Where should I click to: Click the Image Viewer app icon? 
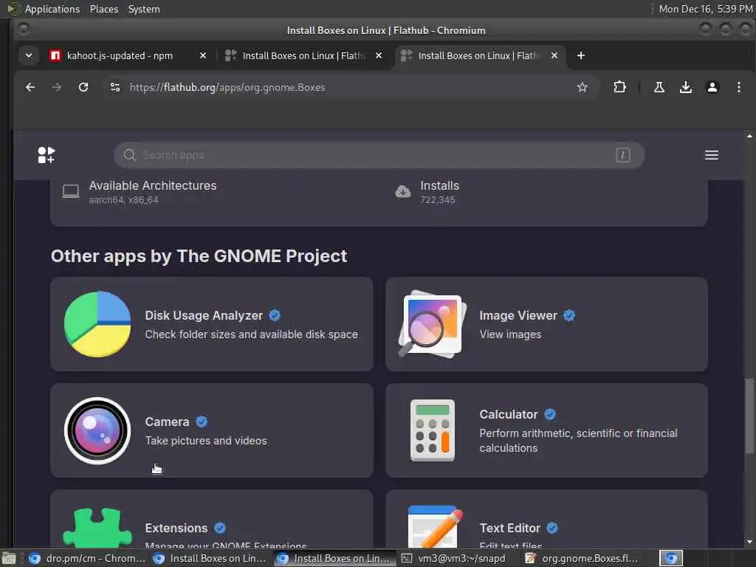(x=433, y=324)
